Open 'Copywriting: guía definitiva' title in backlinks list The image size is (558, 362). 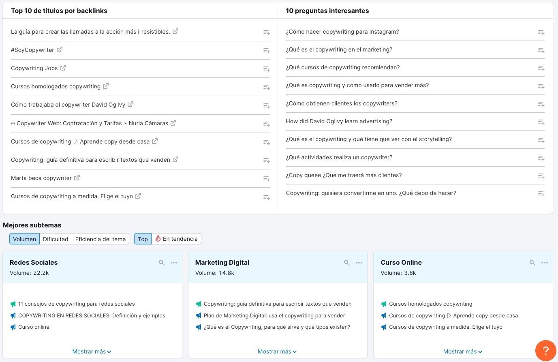90,160
